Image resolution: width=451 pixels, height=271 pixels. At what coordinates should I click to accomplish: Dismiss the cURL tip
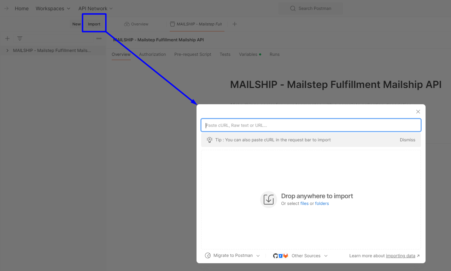408,140
